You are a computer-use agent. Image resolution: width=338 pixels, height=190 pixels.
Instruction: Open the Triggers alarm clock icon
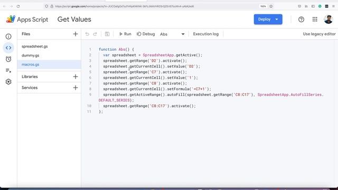coord(8,59)
